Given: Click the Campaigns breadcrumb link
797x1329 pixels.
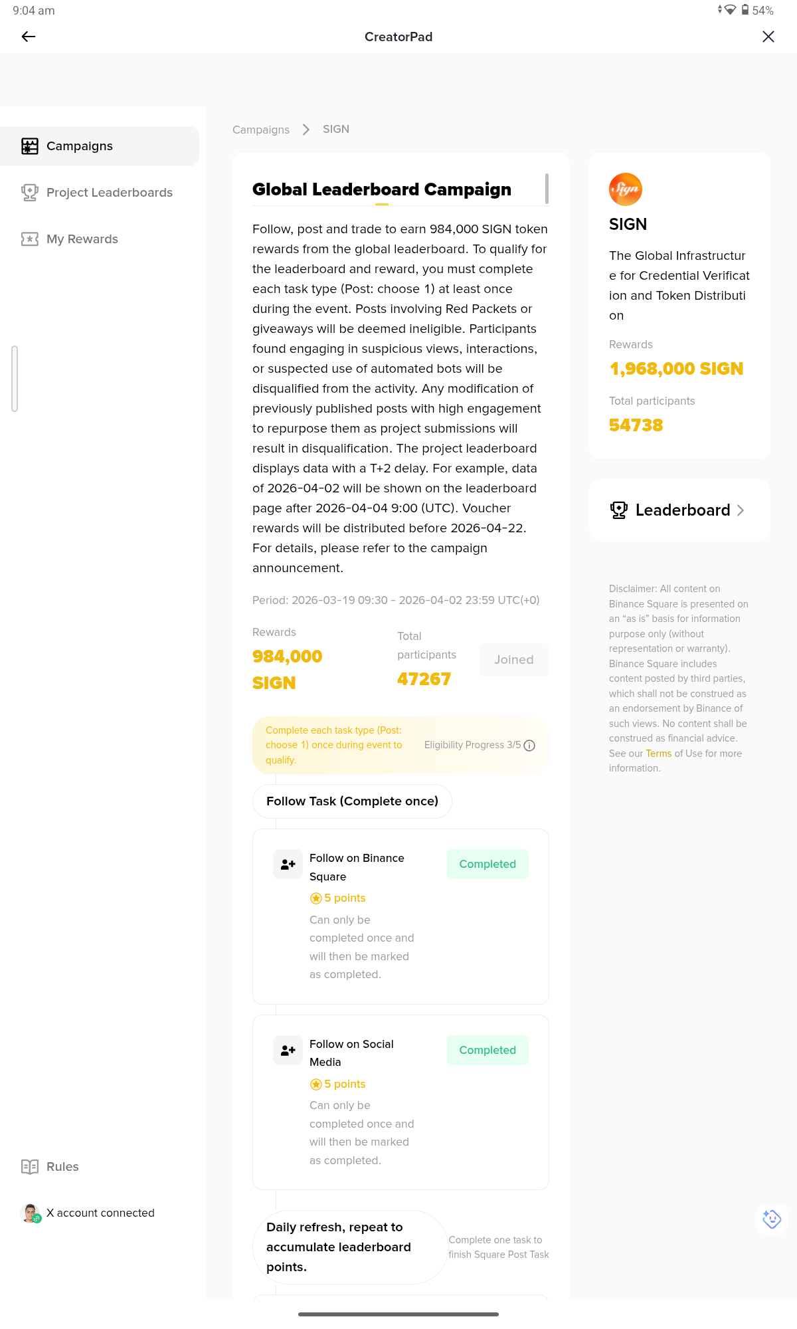Looking at the screenshot, I should 261,130.
